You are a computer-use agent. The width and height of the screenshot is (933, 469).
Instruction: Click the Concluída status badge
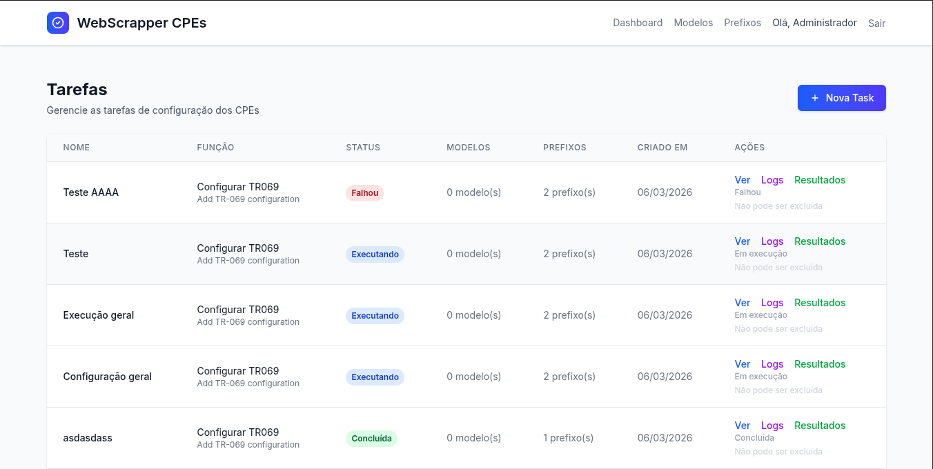click(x=371, y=439)
